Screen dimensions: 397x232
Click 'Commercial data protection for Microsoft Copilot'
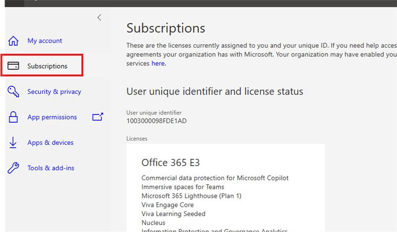click(215, 178)
